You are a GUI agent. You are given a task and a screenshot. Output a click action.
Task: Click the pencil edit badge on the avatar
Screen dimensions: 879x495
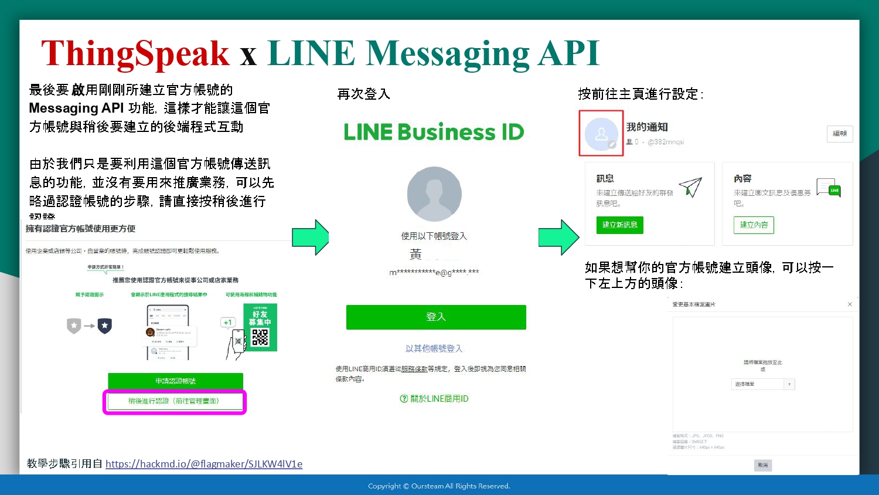pyautogui.click(x=612, y=145)
